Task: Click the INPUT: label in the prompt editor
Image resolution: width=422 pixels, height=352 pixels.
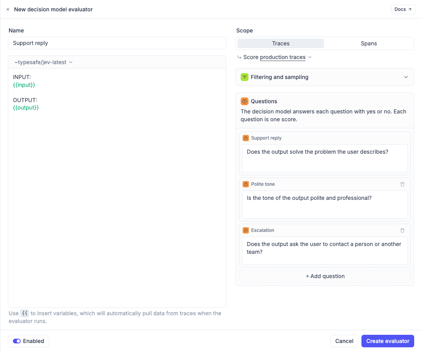Action: (x=22, y=77)
